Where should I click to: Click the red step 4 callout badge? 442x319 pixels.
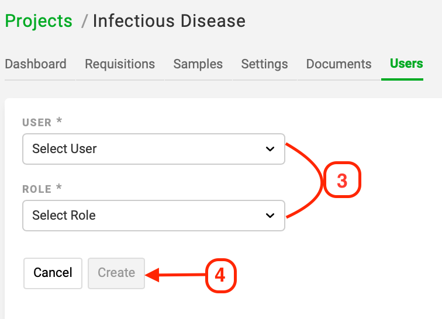(x=221, y=275)
